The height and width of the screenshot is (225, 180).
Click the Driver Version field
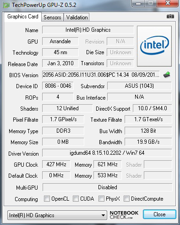coord(107,153)
